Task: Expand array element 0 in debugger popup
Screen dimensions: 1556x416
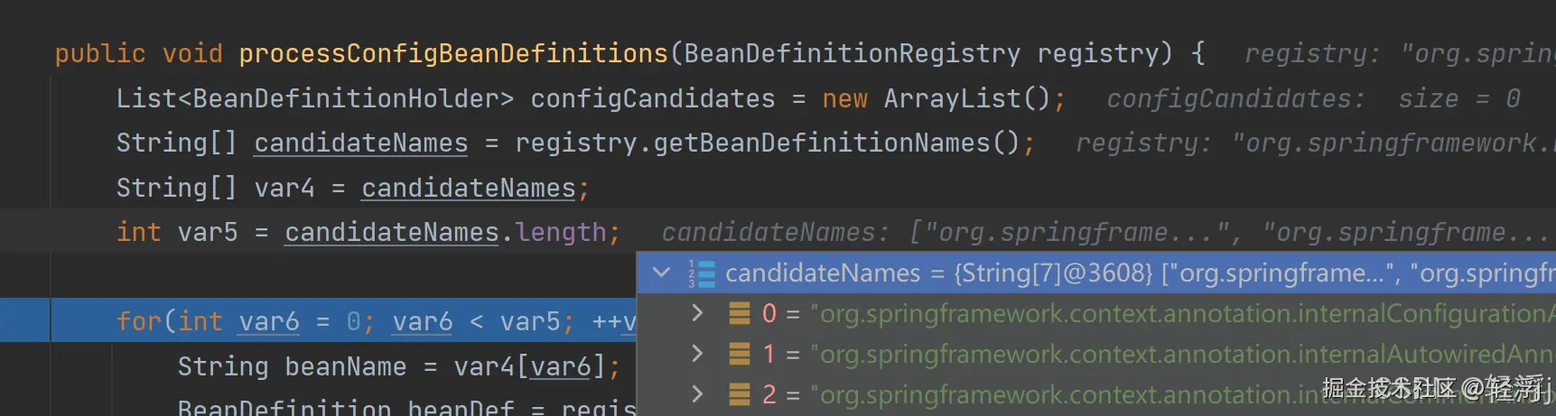Action: pos(696,313)
